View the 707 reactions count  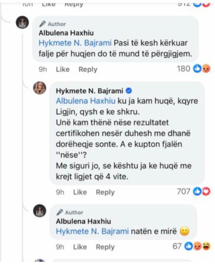(183, 192)
